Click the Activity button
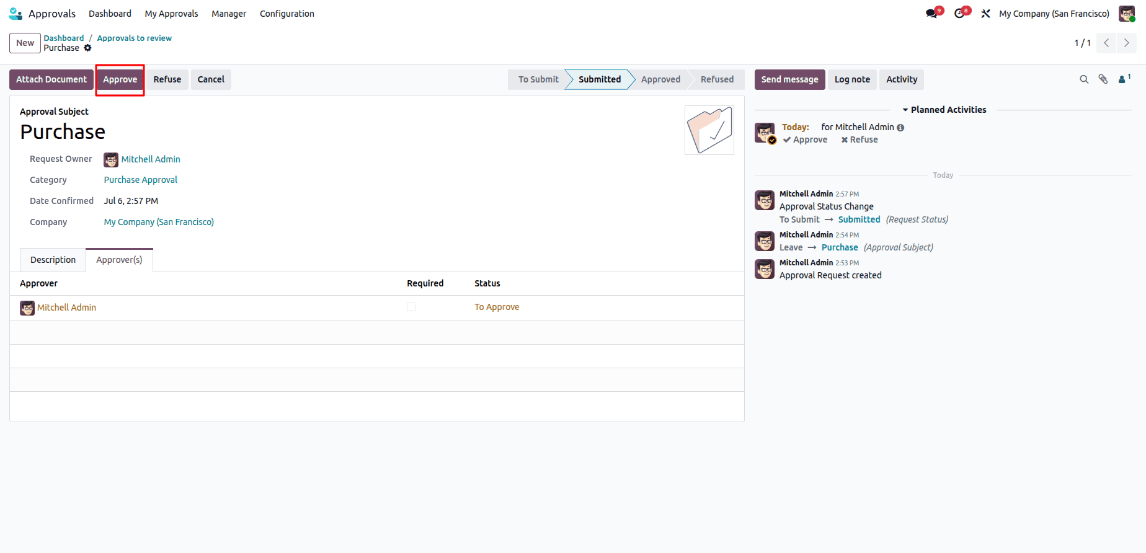The height and width of the screenshot is (553, 1146). click(902, 79)
